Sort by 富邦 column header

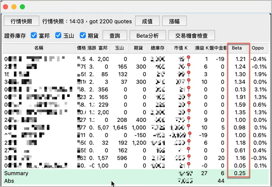(x=103, y=48)
